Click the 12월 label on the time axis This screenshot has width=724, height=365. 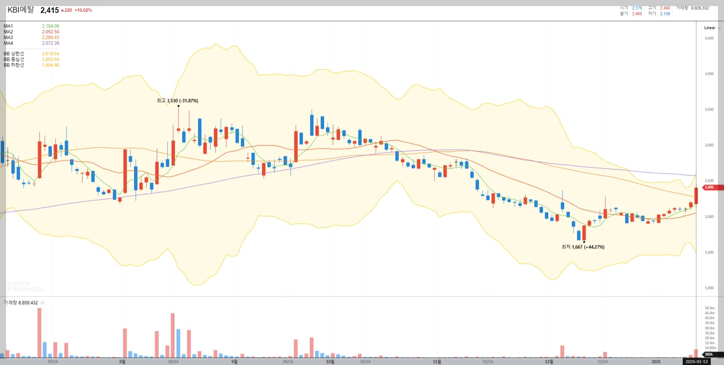coord(549,361)
